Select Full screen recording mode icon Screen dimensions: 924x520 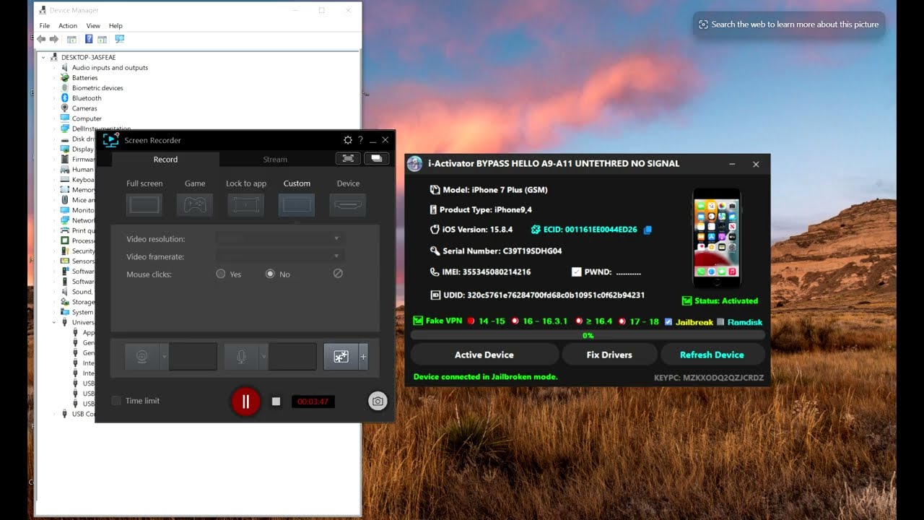tap(144, 205)
